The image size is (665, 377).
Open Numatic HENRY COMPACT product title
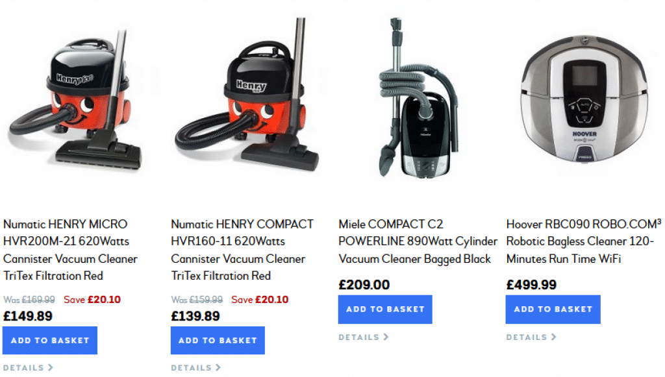point(242,250)
